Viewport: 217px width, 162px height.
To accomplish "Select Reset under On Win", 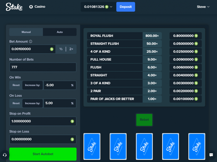I will [x=16, y=85].
